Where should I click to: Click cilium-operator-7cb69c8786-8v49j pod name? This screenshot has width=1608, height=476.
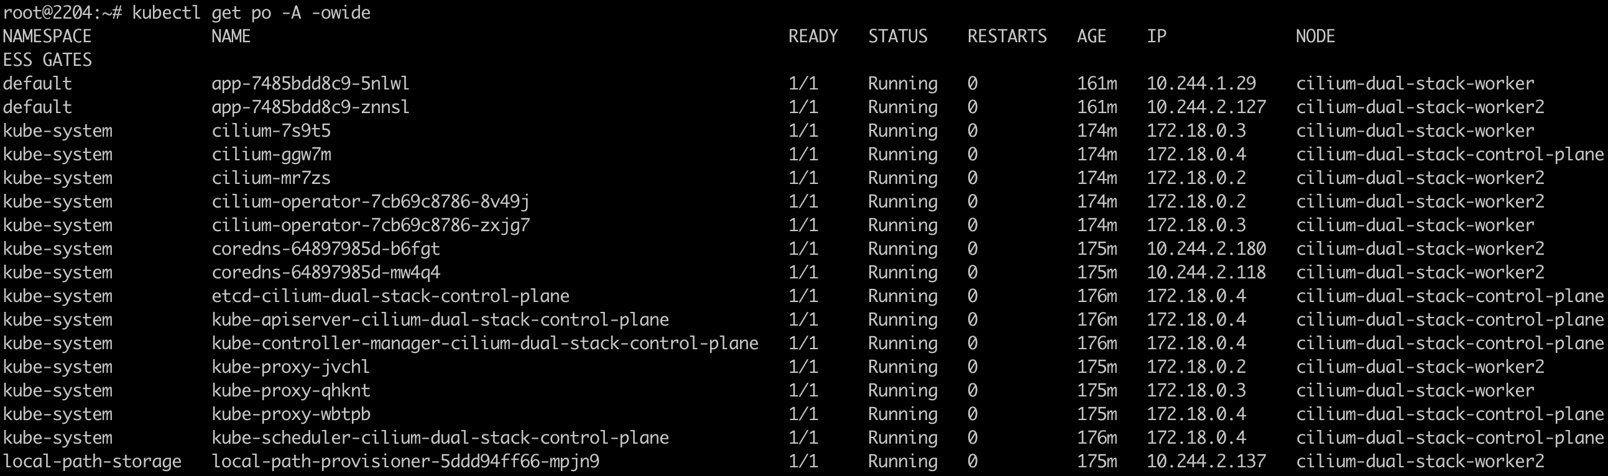[x=370, y=201]
